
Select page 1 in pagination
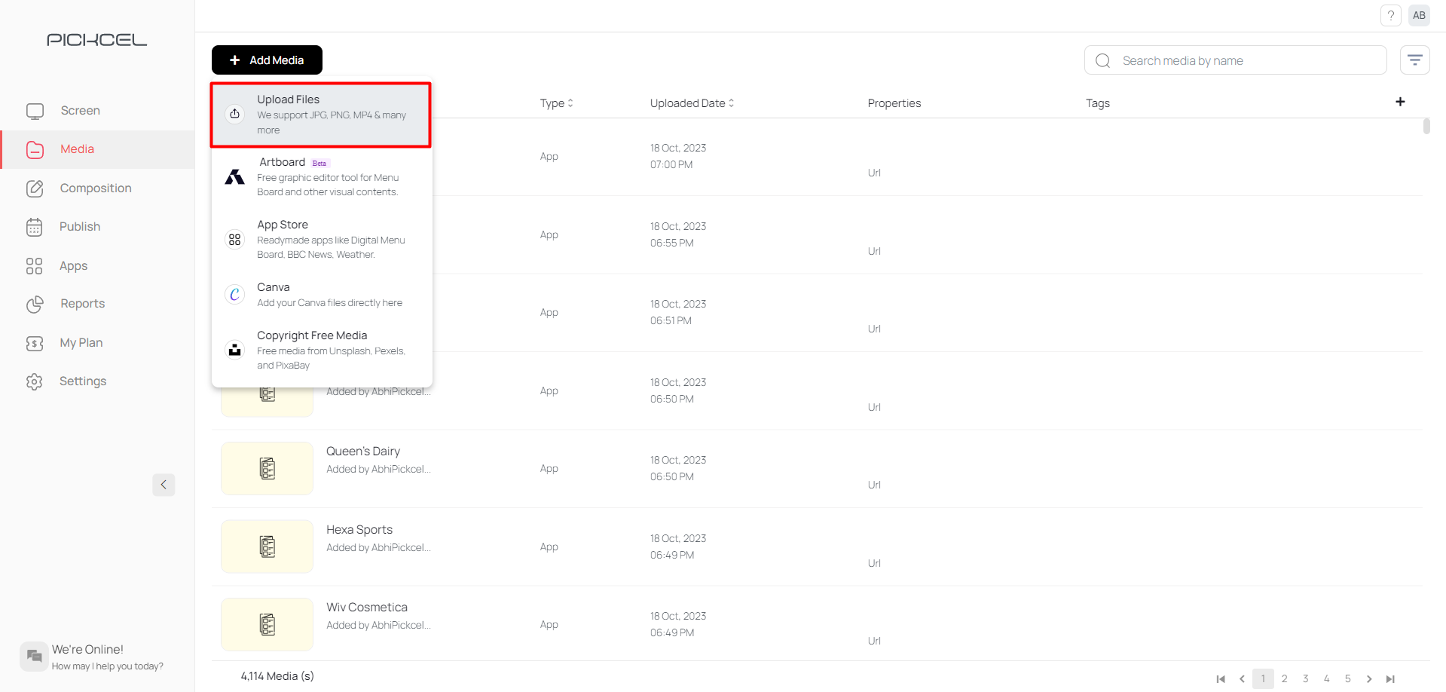point(1263,678)
